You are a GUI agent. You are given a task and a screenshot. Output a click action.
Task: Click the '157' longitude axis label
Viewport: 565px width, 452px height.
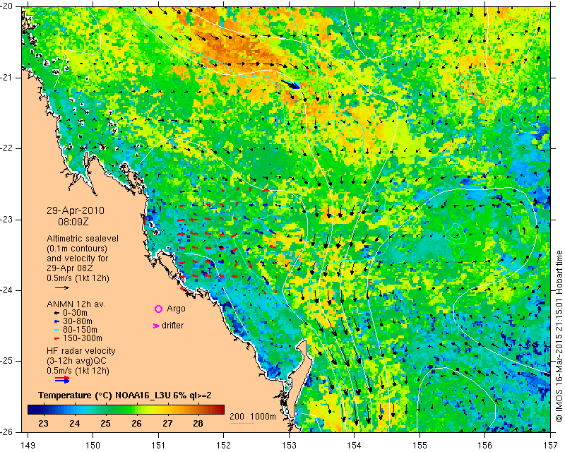(551, 446)
